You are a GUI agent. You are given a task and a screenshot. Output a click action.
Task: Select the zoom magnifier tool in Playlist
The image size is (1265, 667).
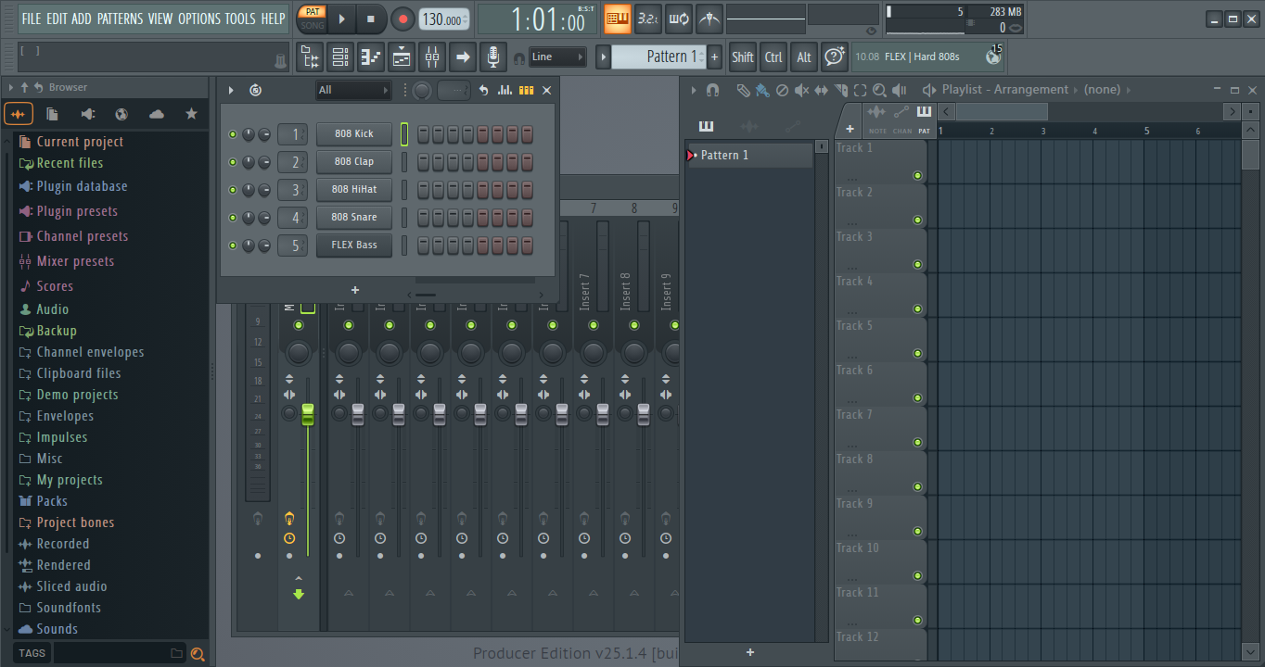click(879, 90)
